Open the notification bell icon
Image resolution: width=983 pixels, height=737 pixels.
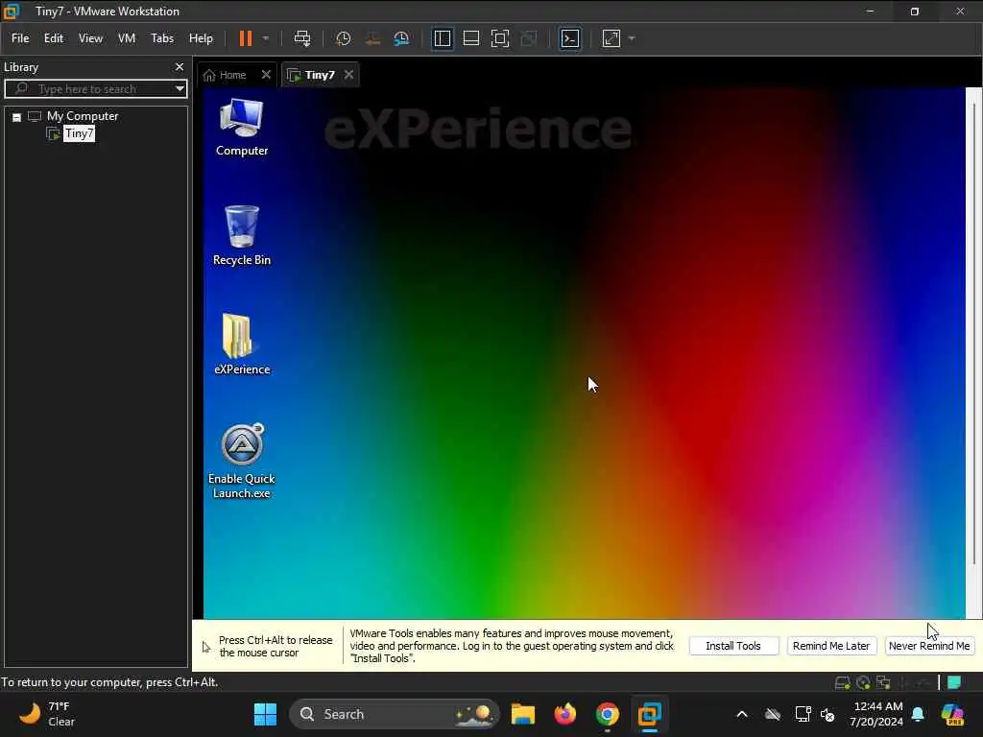[918, 714]
